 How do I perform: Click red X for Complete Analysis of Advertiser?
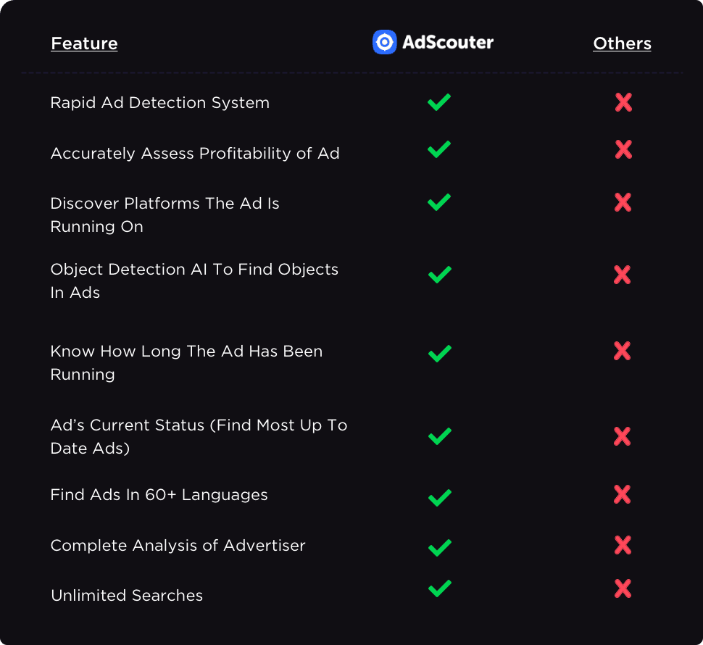point(623,545)
